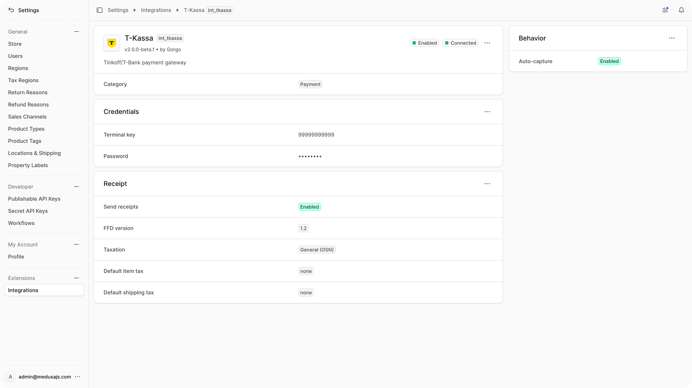The height and width of the screenshot is (388, 692).
Task: Toggle the sidebar panel icon
Action: click(100, 10)
